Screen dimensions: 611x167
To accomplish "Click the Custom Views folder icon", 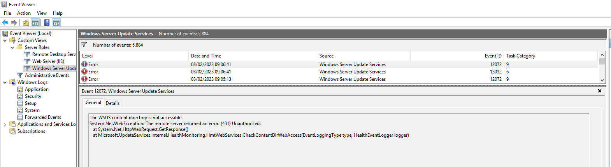I will (x=12, y=40).
